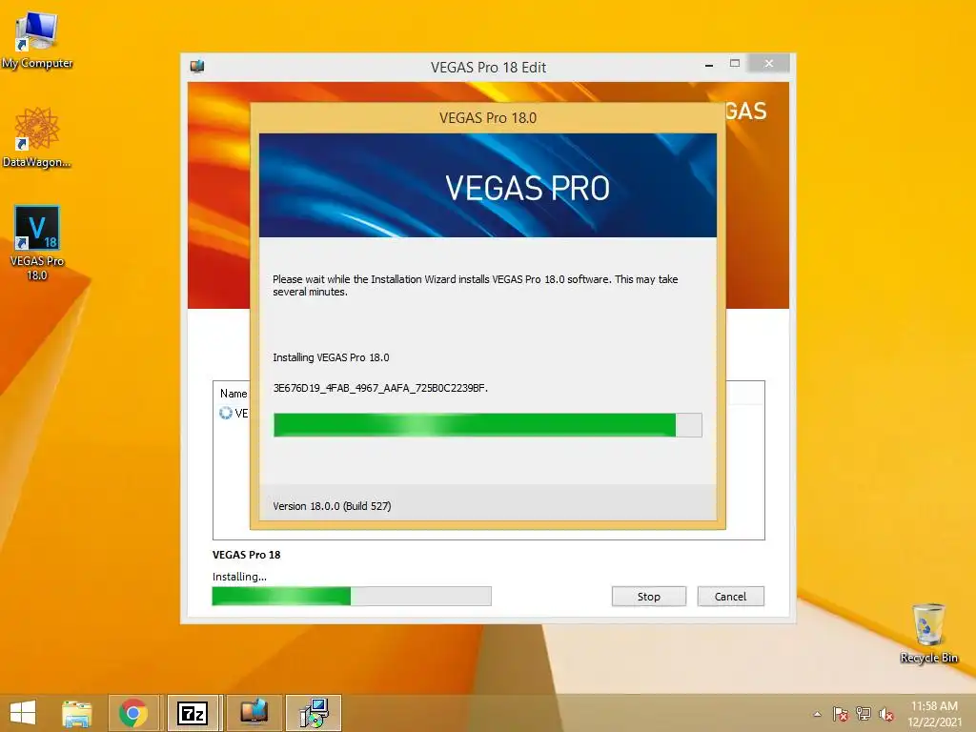Click the VEGAS PRO banner image
The height and width of the screenshot is (732, 976).
point(488,186)
